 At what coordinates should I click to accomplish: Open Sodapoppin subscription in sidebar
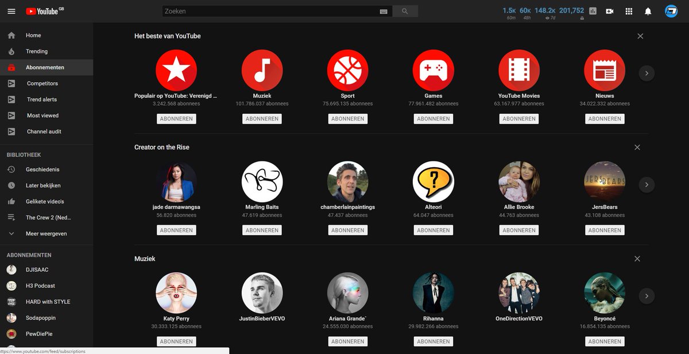pos(47,318)
